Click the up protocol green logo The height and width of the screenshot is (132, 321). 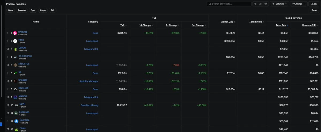pyautogui.click(x=15, y=73)
